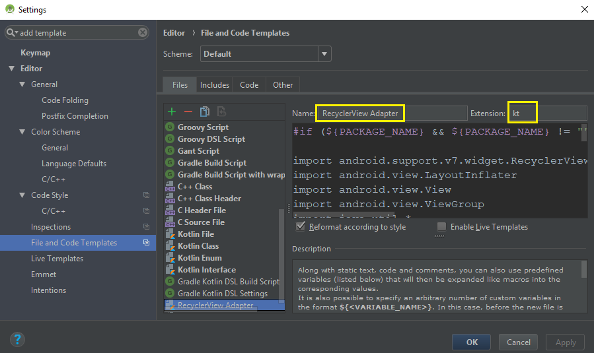The height and width of the screenshot is (353, 594).
Task: Select Groovy DSL Script template
Action: click(x=211, y=139)
